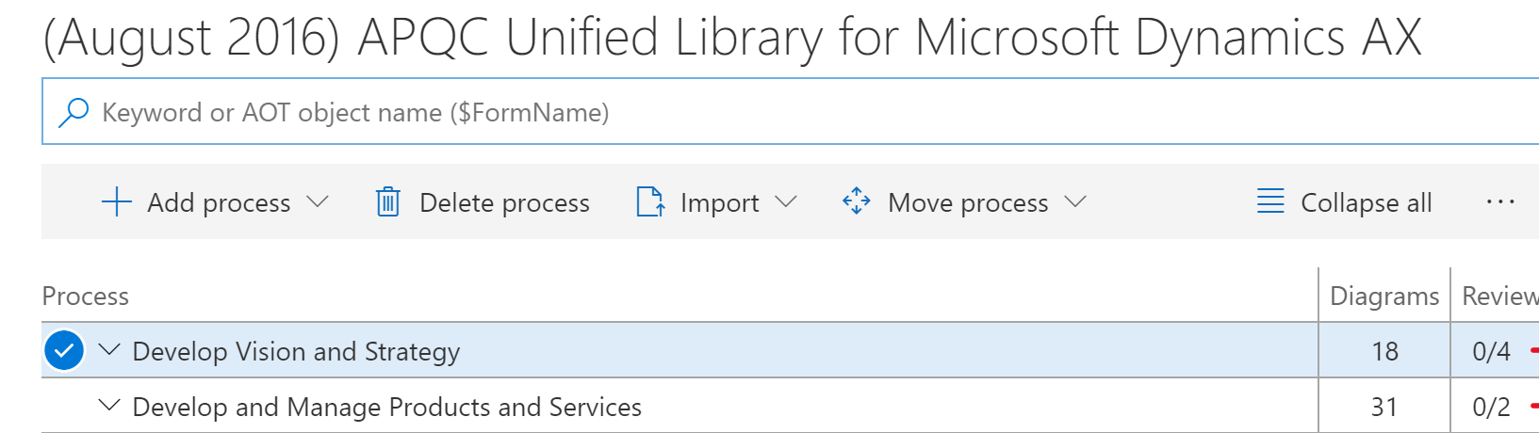The height and width of the screenshot is (433, 1539).
Task: Select Develop and Manage Products and Services row
Action: point(679,407)
